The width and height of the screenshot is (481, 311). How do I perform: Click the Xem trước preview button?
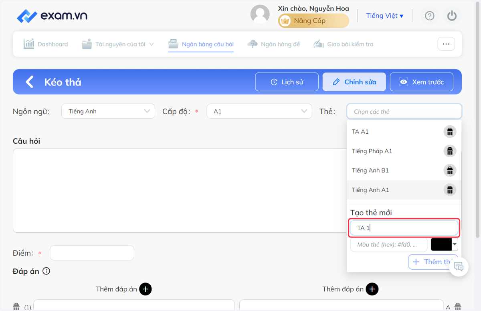pos(421,82)
